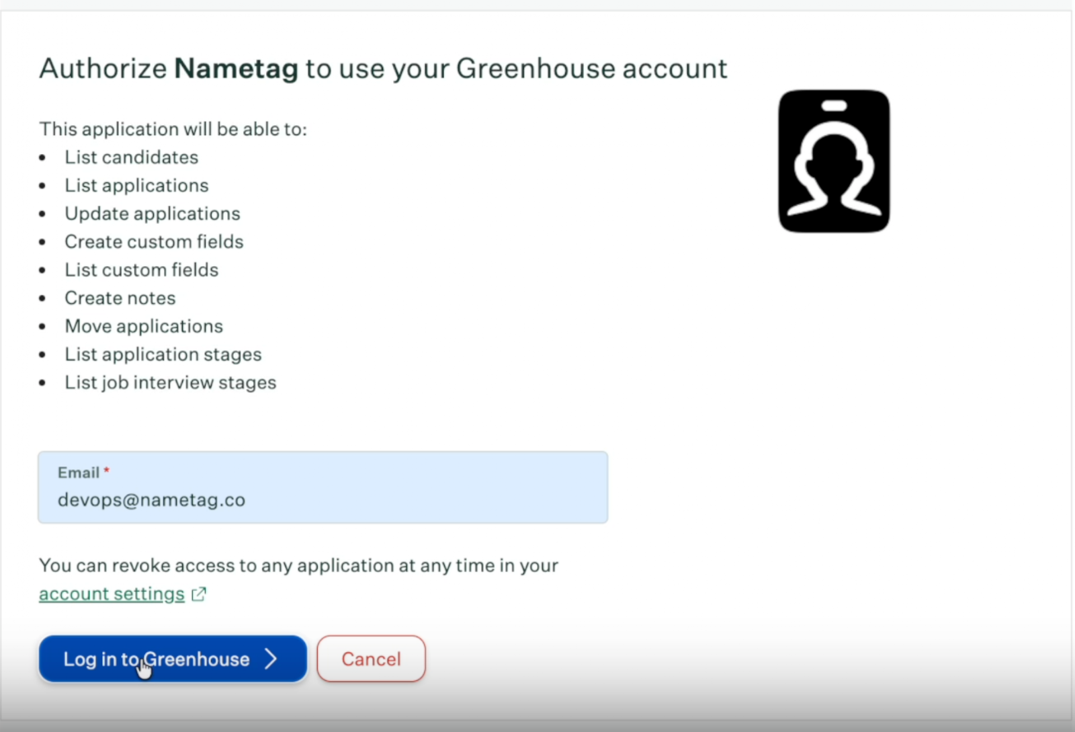This screenshot has width=1075, height=732.
Task: Select the 'List candidates' permission item
Action: pyautogui.click(x=132, y=157)
